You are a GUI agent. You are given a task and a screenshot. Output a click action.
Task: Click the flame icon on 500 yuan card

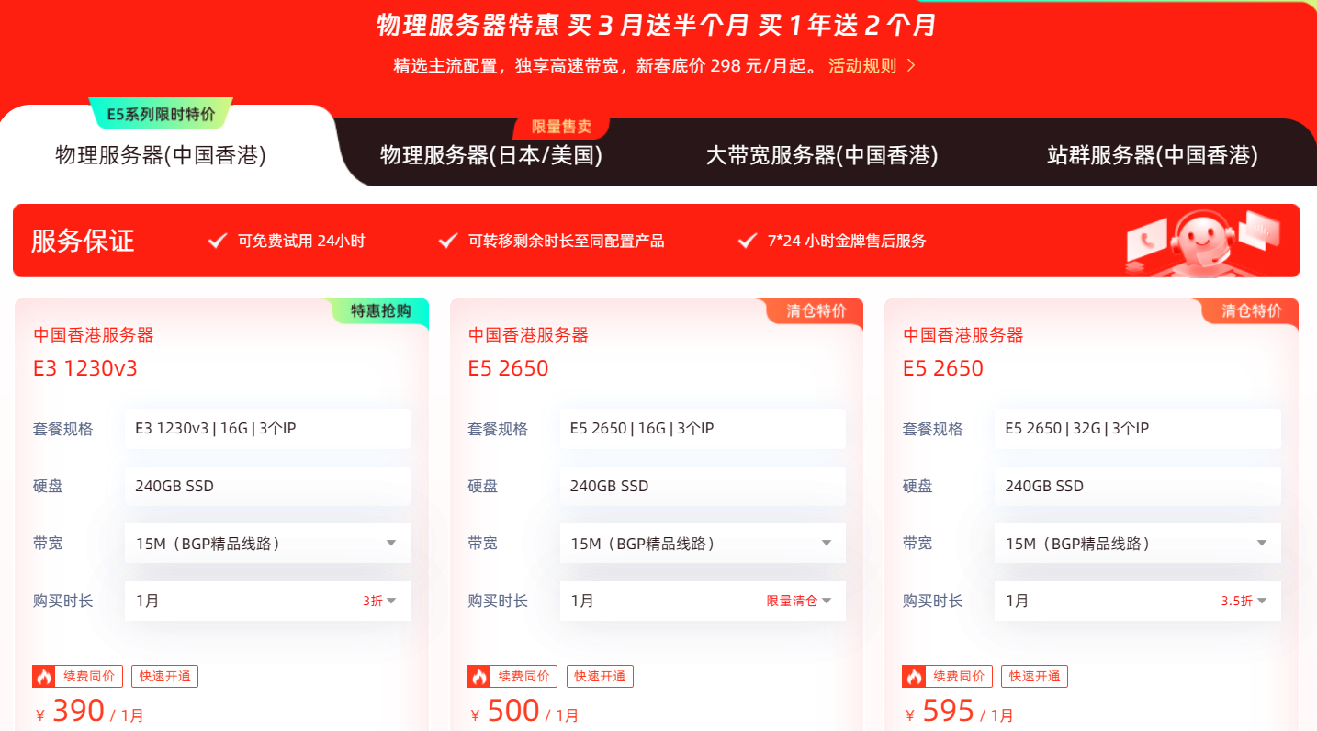pos(478,677)
